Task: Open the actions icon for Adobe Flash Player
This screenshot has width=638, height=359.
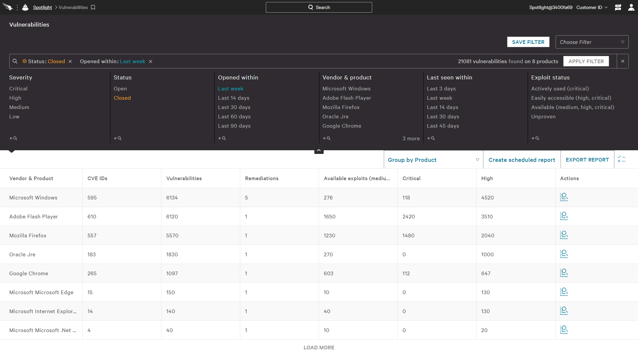Action: [564, 216]
